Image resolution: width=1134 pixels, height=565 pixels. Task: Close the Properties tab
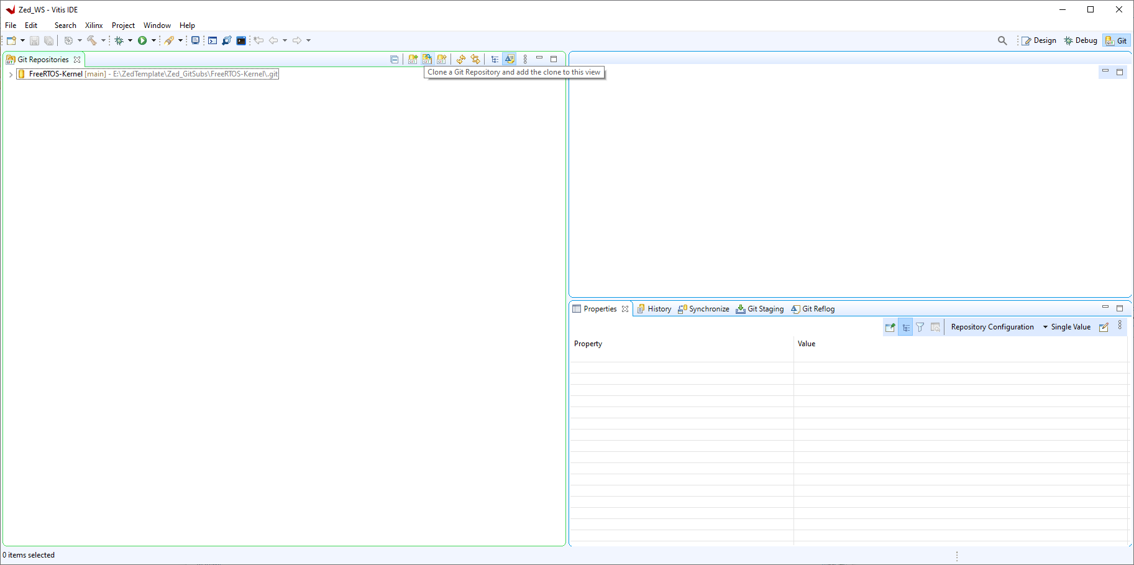[x=625, y=309]
